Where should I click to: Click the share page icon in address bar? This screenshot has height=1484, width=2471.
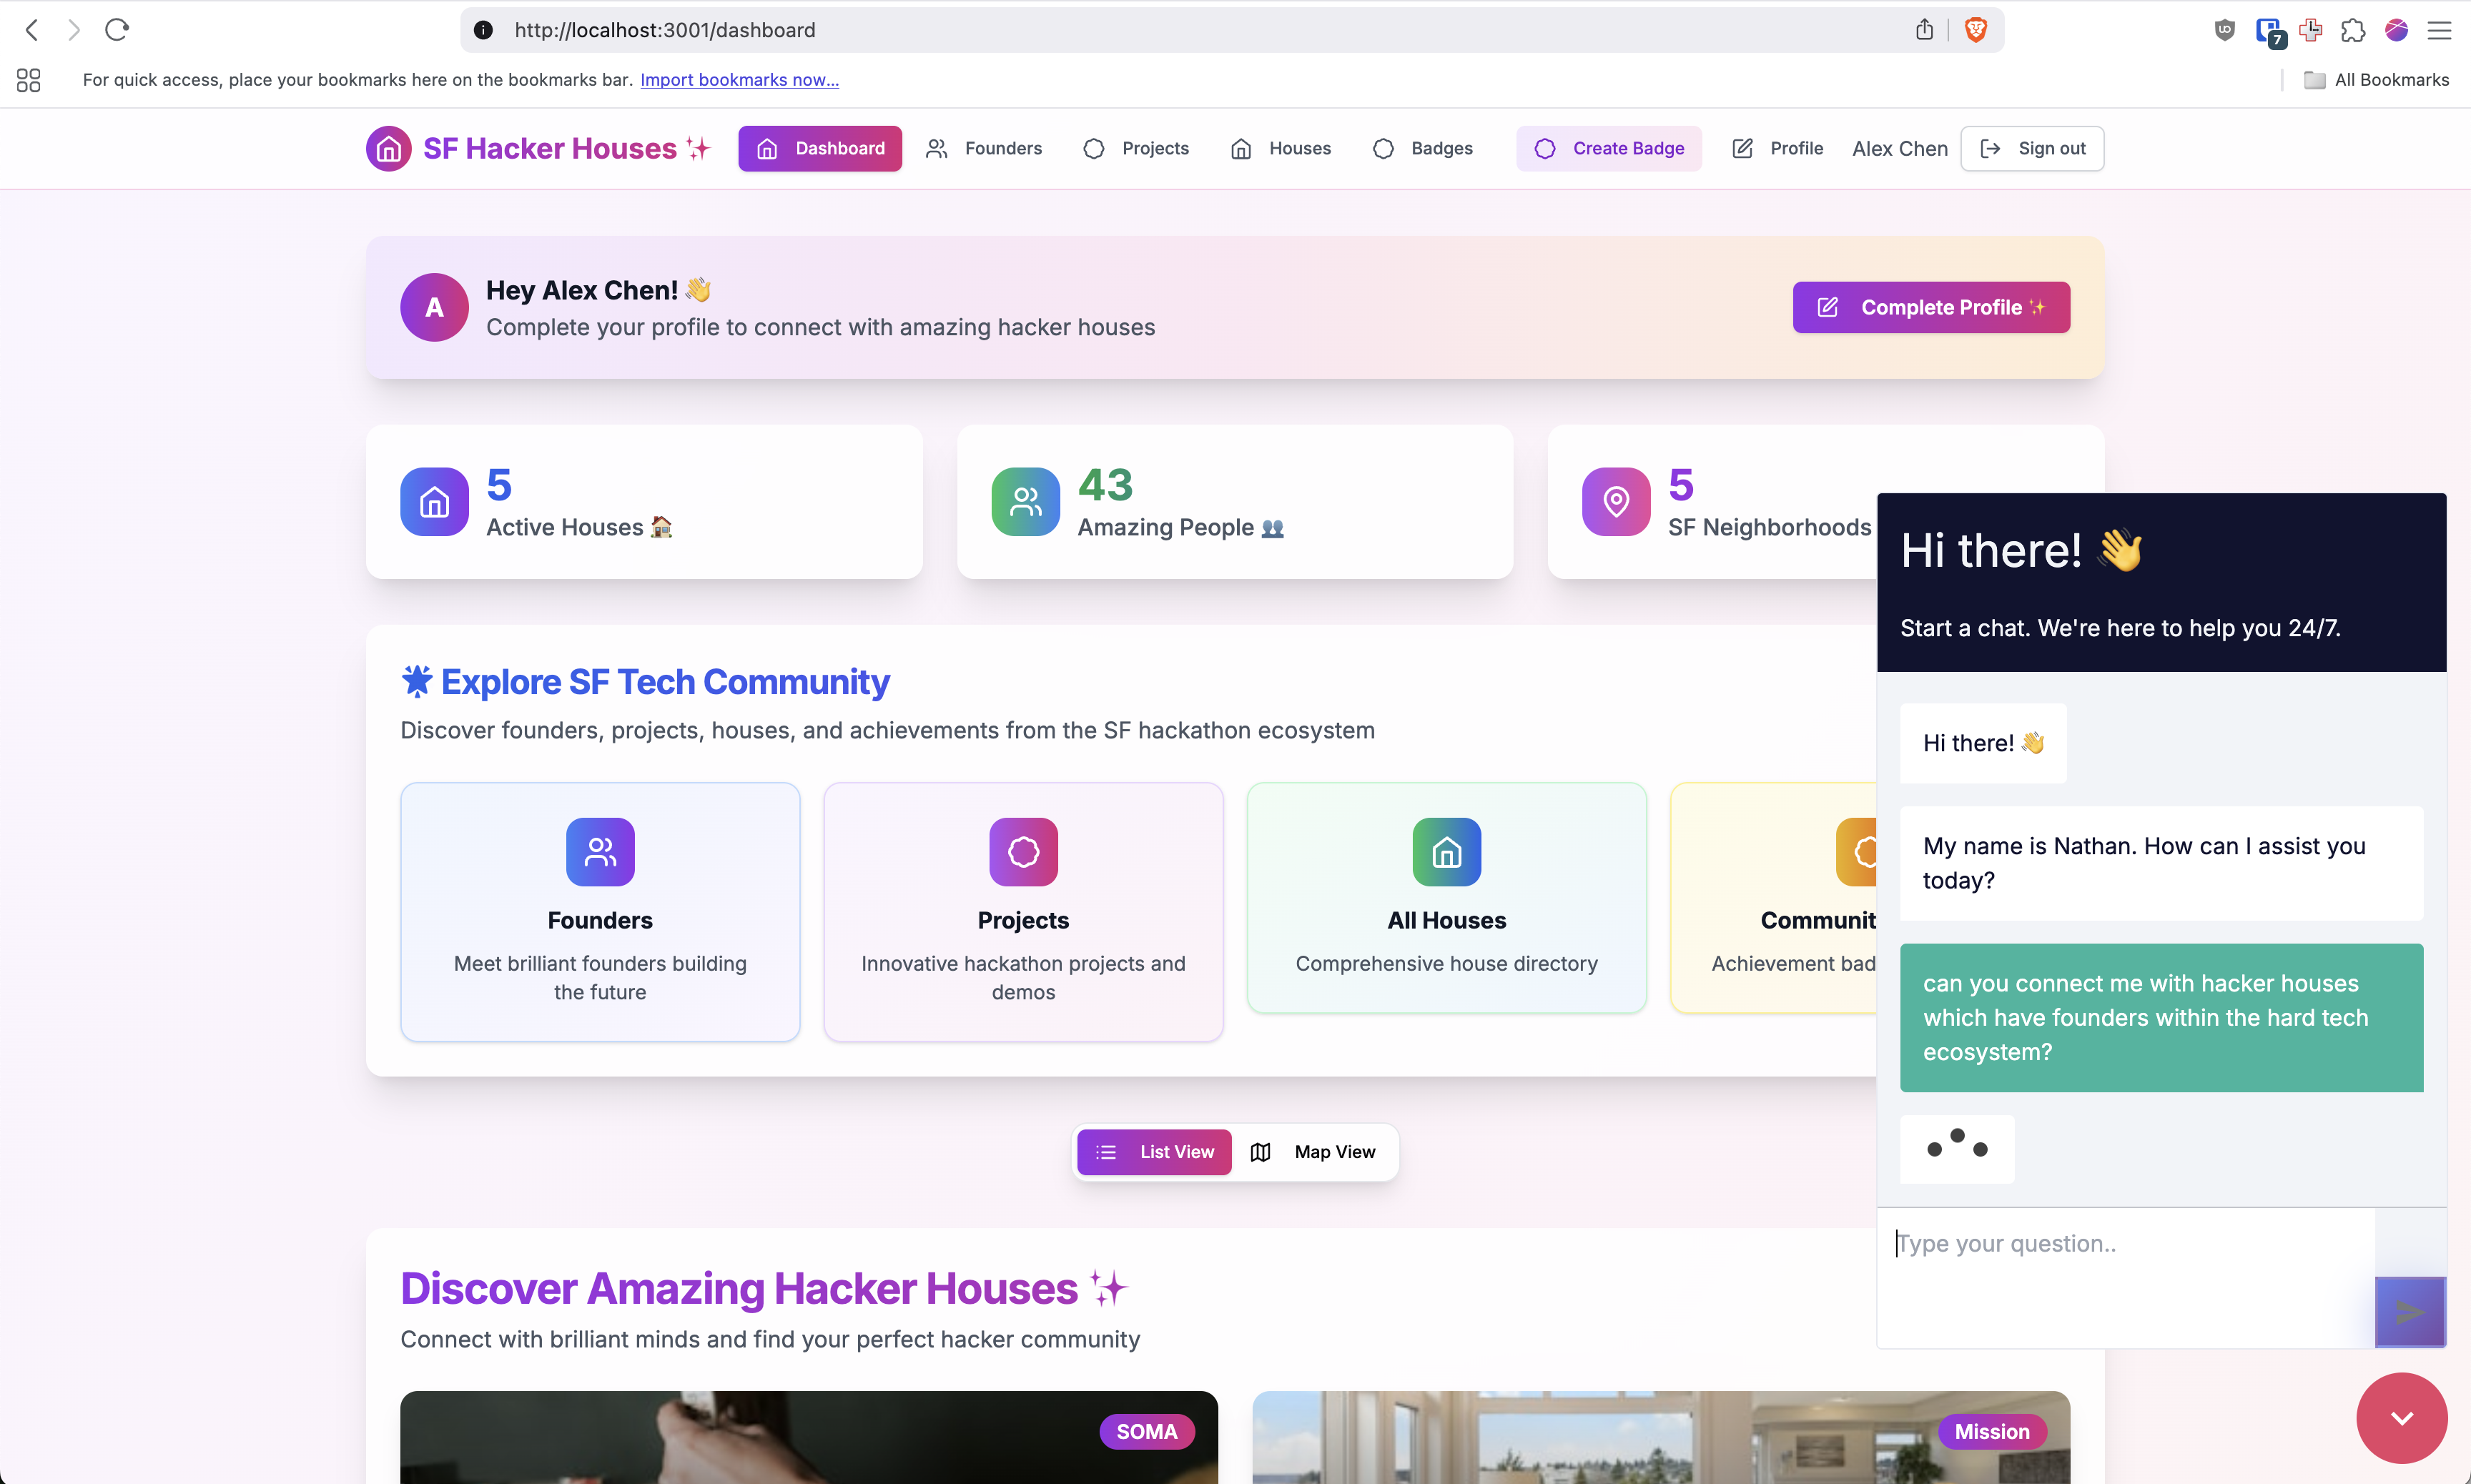pyautogui.click(x=1924, y=30)
